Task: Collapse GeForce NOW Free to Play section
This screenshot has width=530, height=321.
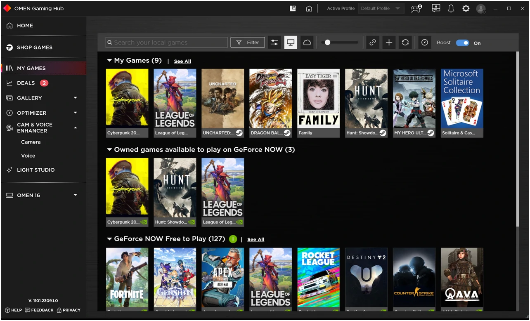Action: 109,238
